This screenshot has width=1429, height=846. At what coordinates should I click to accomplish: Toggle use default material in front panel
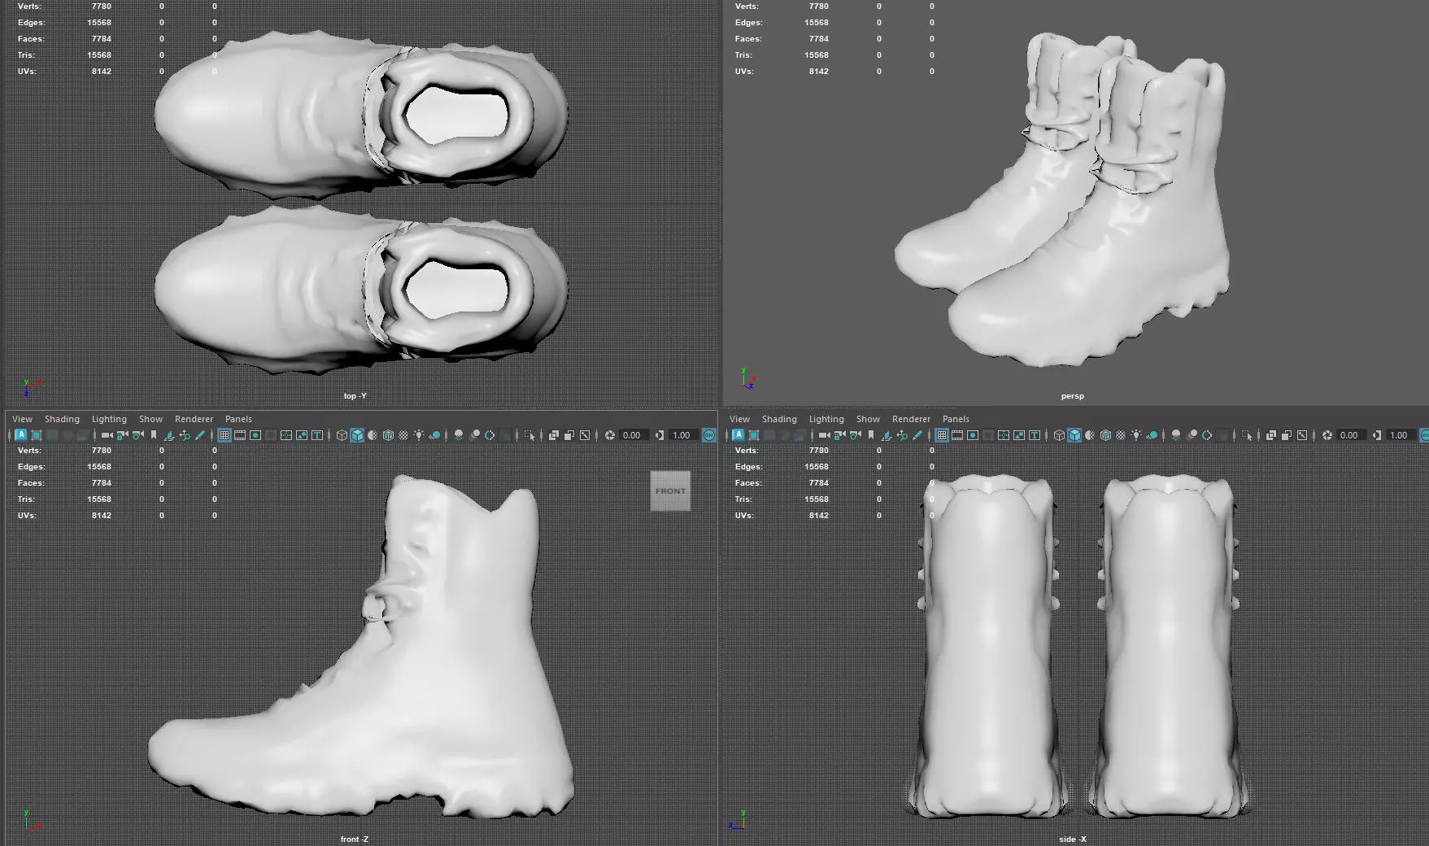pyautogui.click(x=372, y=435)
